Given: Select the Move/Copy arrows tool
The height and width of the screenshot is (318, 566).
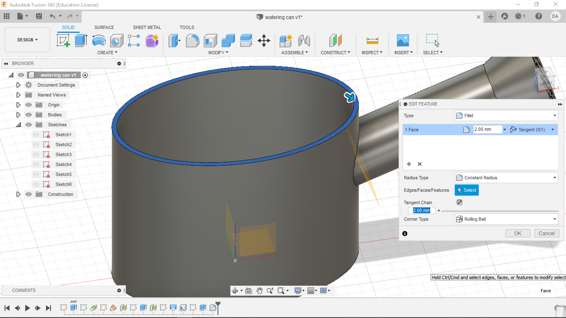Looking at the screenshot, I should 264,41.
